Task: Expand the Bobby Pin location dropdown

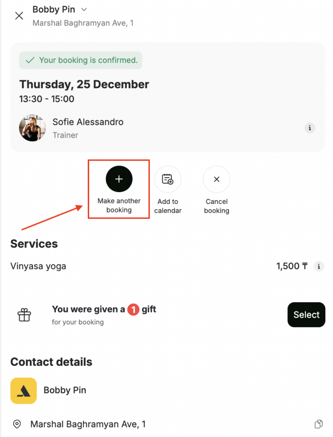Action: (x=84, y=9)
